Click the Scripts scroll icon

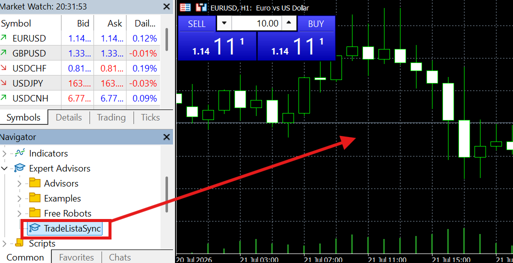[x=19, y=243]
